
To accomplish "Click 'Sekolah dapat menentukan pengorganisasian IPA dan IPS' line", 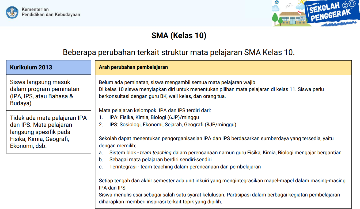I will click(x=216, y=139).
